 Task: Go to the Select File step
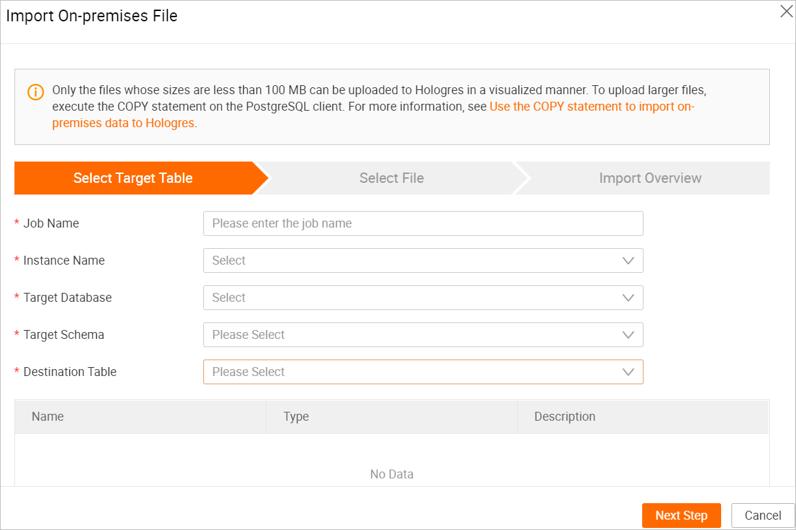click(x=391, y=178)
